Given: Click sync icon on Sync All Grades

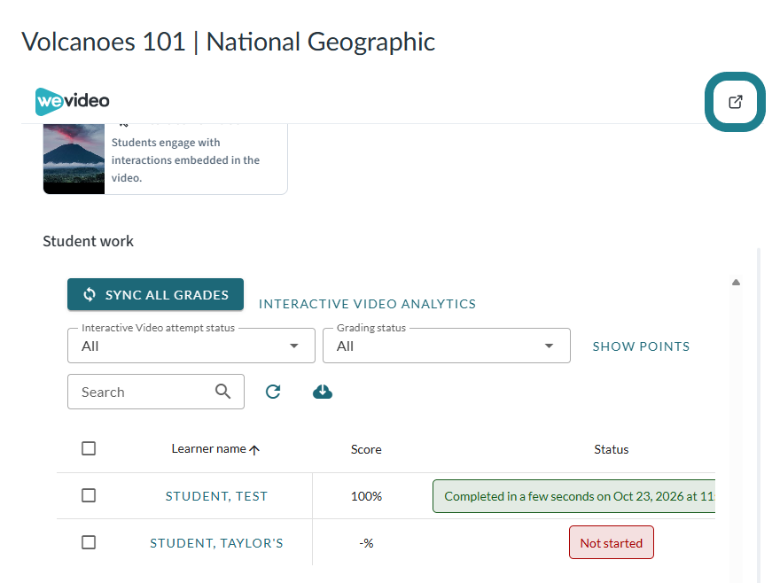Looking at the screenshot, I should (x=90, y=294).
